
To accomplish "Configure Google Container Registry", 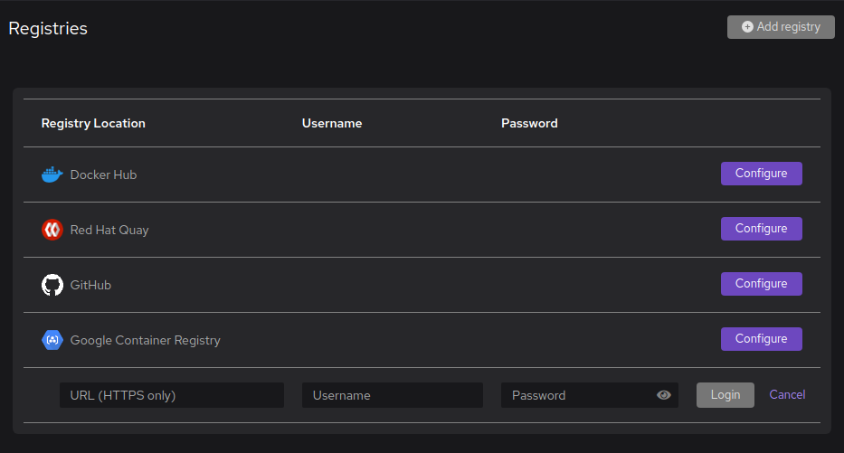I will click(x=761, y=339).
